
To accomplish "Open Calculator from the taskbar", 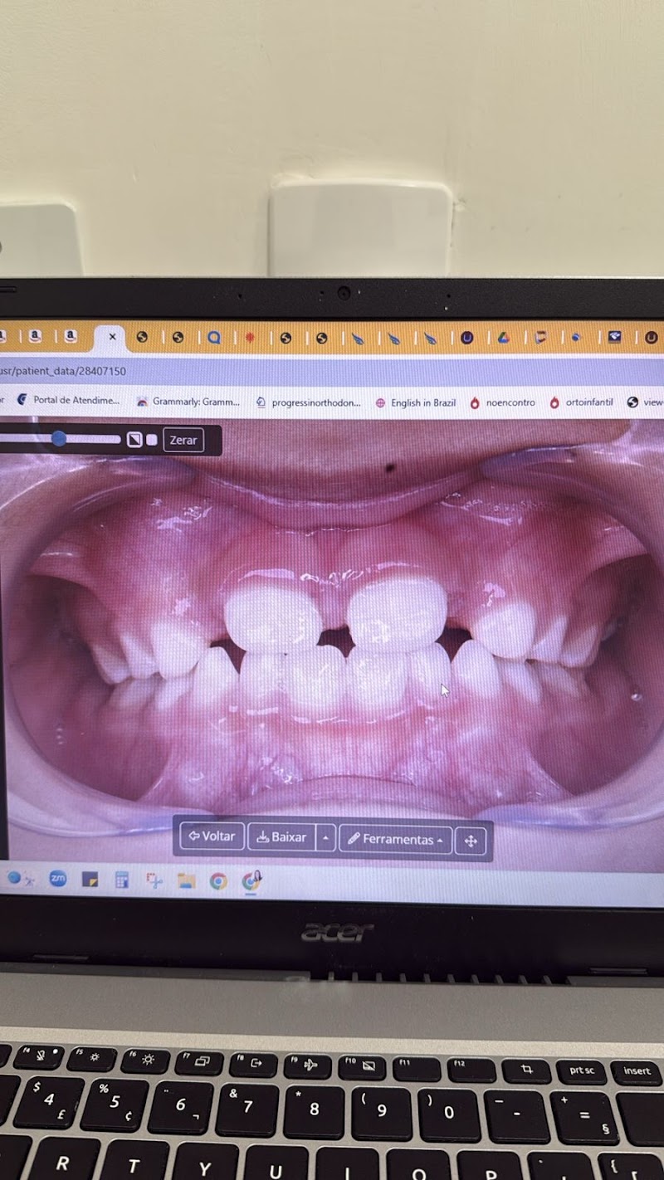I will pyautogui.click(x=122, y=880).
